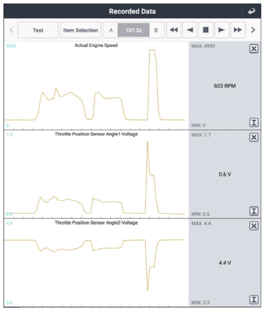Stop the recorded data playback
This screenshot has width=265, height=311.
pos(205,30)
